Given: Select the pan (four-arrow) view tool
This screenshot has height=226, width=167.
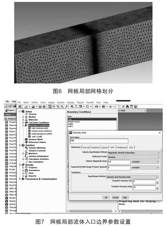Looking at the screenshot, I should 54,107.
